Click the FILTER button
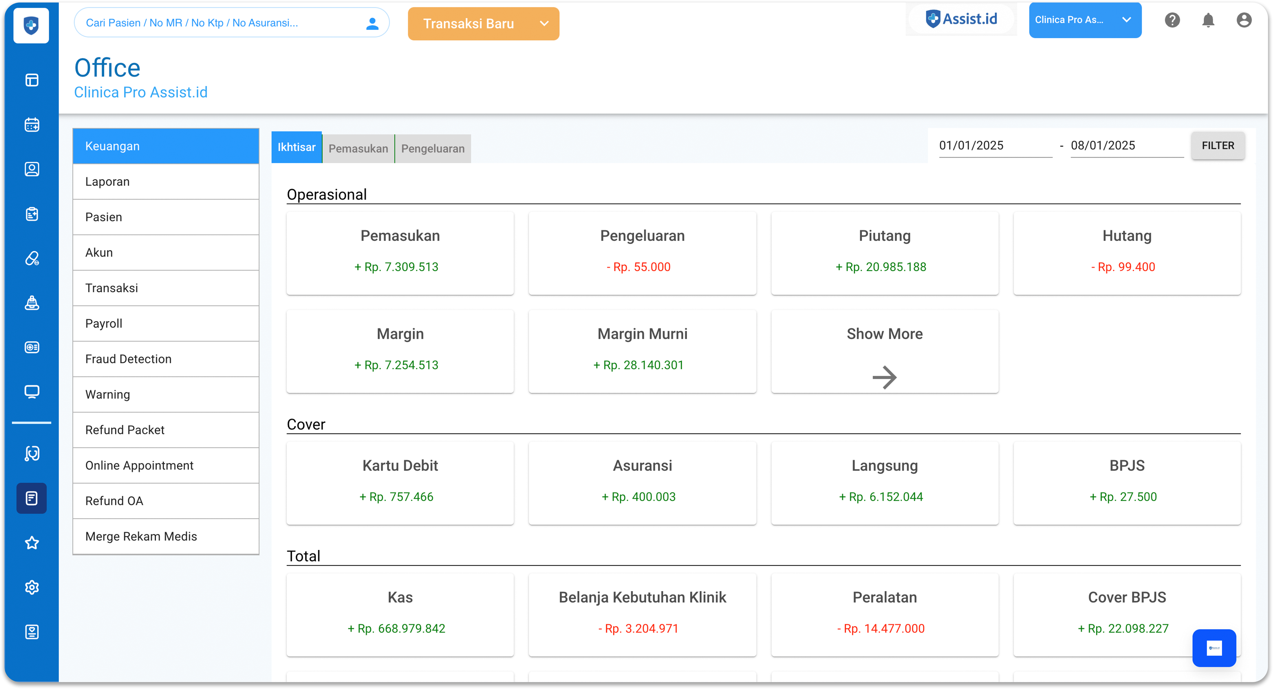Image resolution: width=1273 pixels, height=689 pixels. 1218,145
